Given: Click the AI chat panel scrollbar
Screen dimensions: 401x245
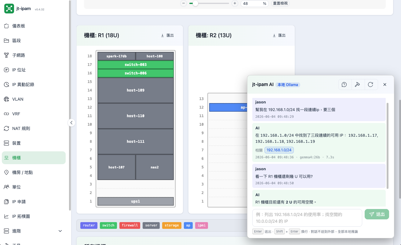Looking at the screenshot, I should click(388, 146).
